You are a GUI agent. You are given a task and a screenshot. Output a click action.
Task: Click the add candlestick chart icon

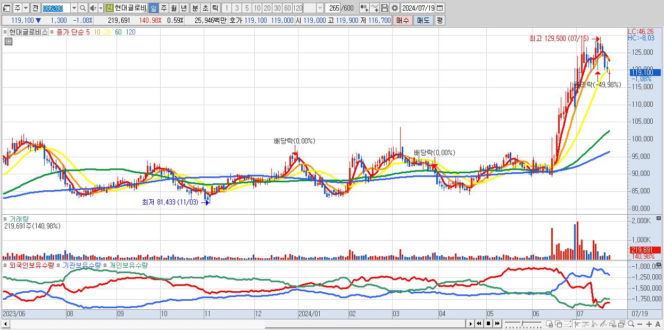click(x=364, y=9)
